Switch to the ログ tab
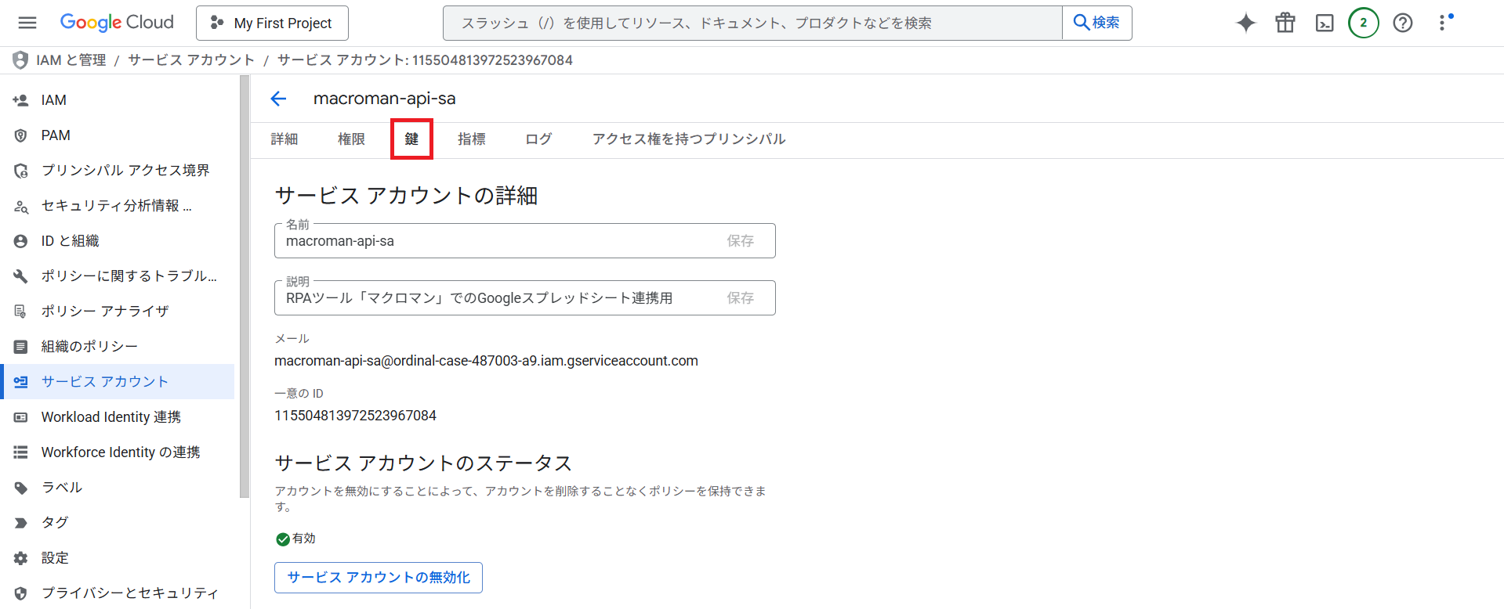 coord(538,139)
